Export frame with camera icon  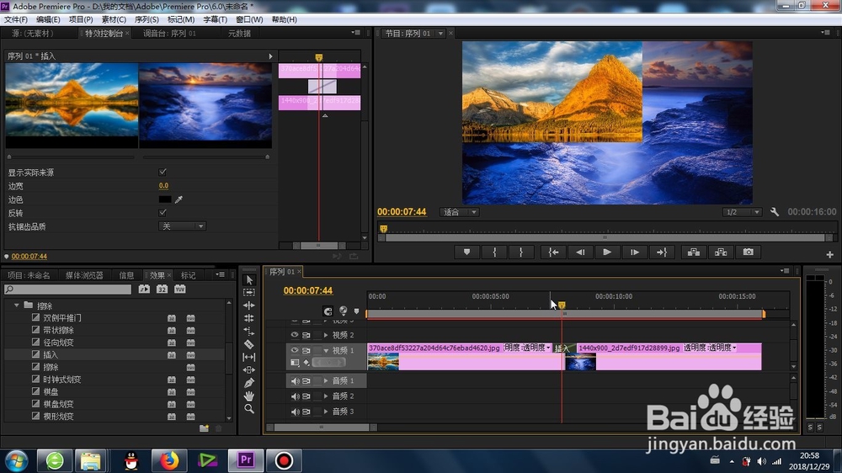748,252
